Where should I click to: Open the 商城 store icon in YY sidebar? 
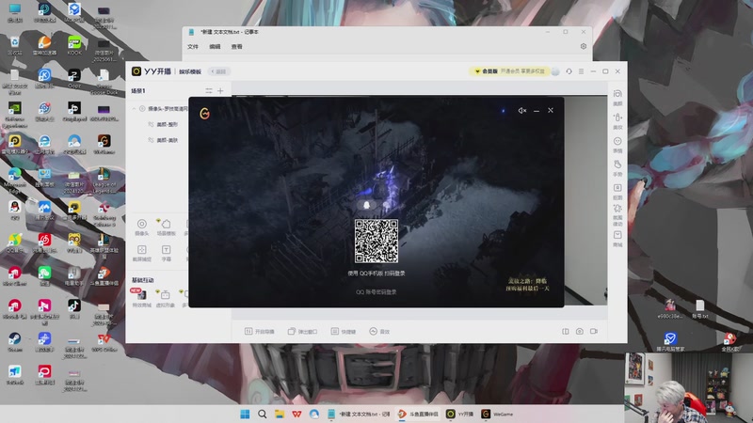tap(617, 239)
